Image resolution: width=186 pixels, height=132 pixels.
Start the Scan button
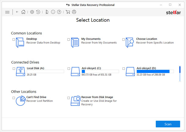pyautogui.click(x=168, y=124)
